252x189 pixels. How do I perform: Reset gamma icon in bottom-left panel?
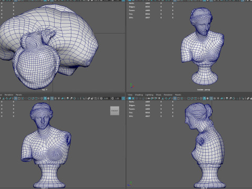point(112,98)
